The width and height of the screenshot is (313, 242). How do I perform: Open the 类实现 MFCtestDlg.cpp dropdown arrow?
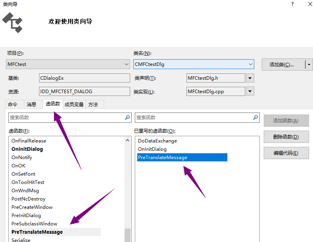[x=250, y=91]
